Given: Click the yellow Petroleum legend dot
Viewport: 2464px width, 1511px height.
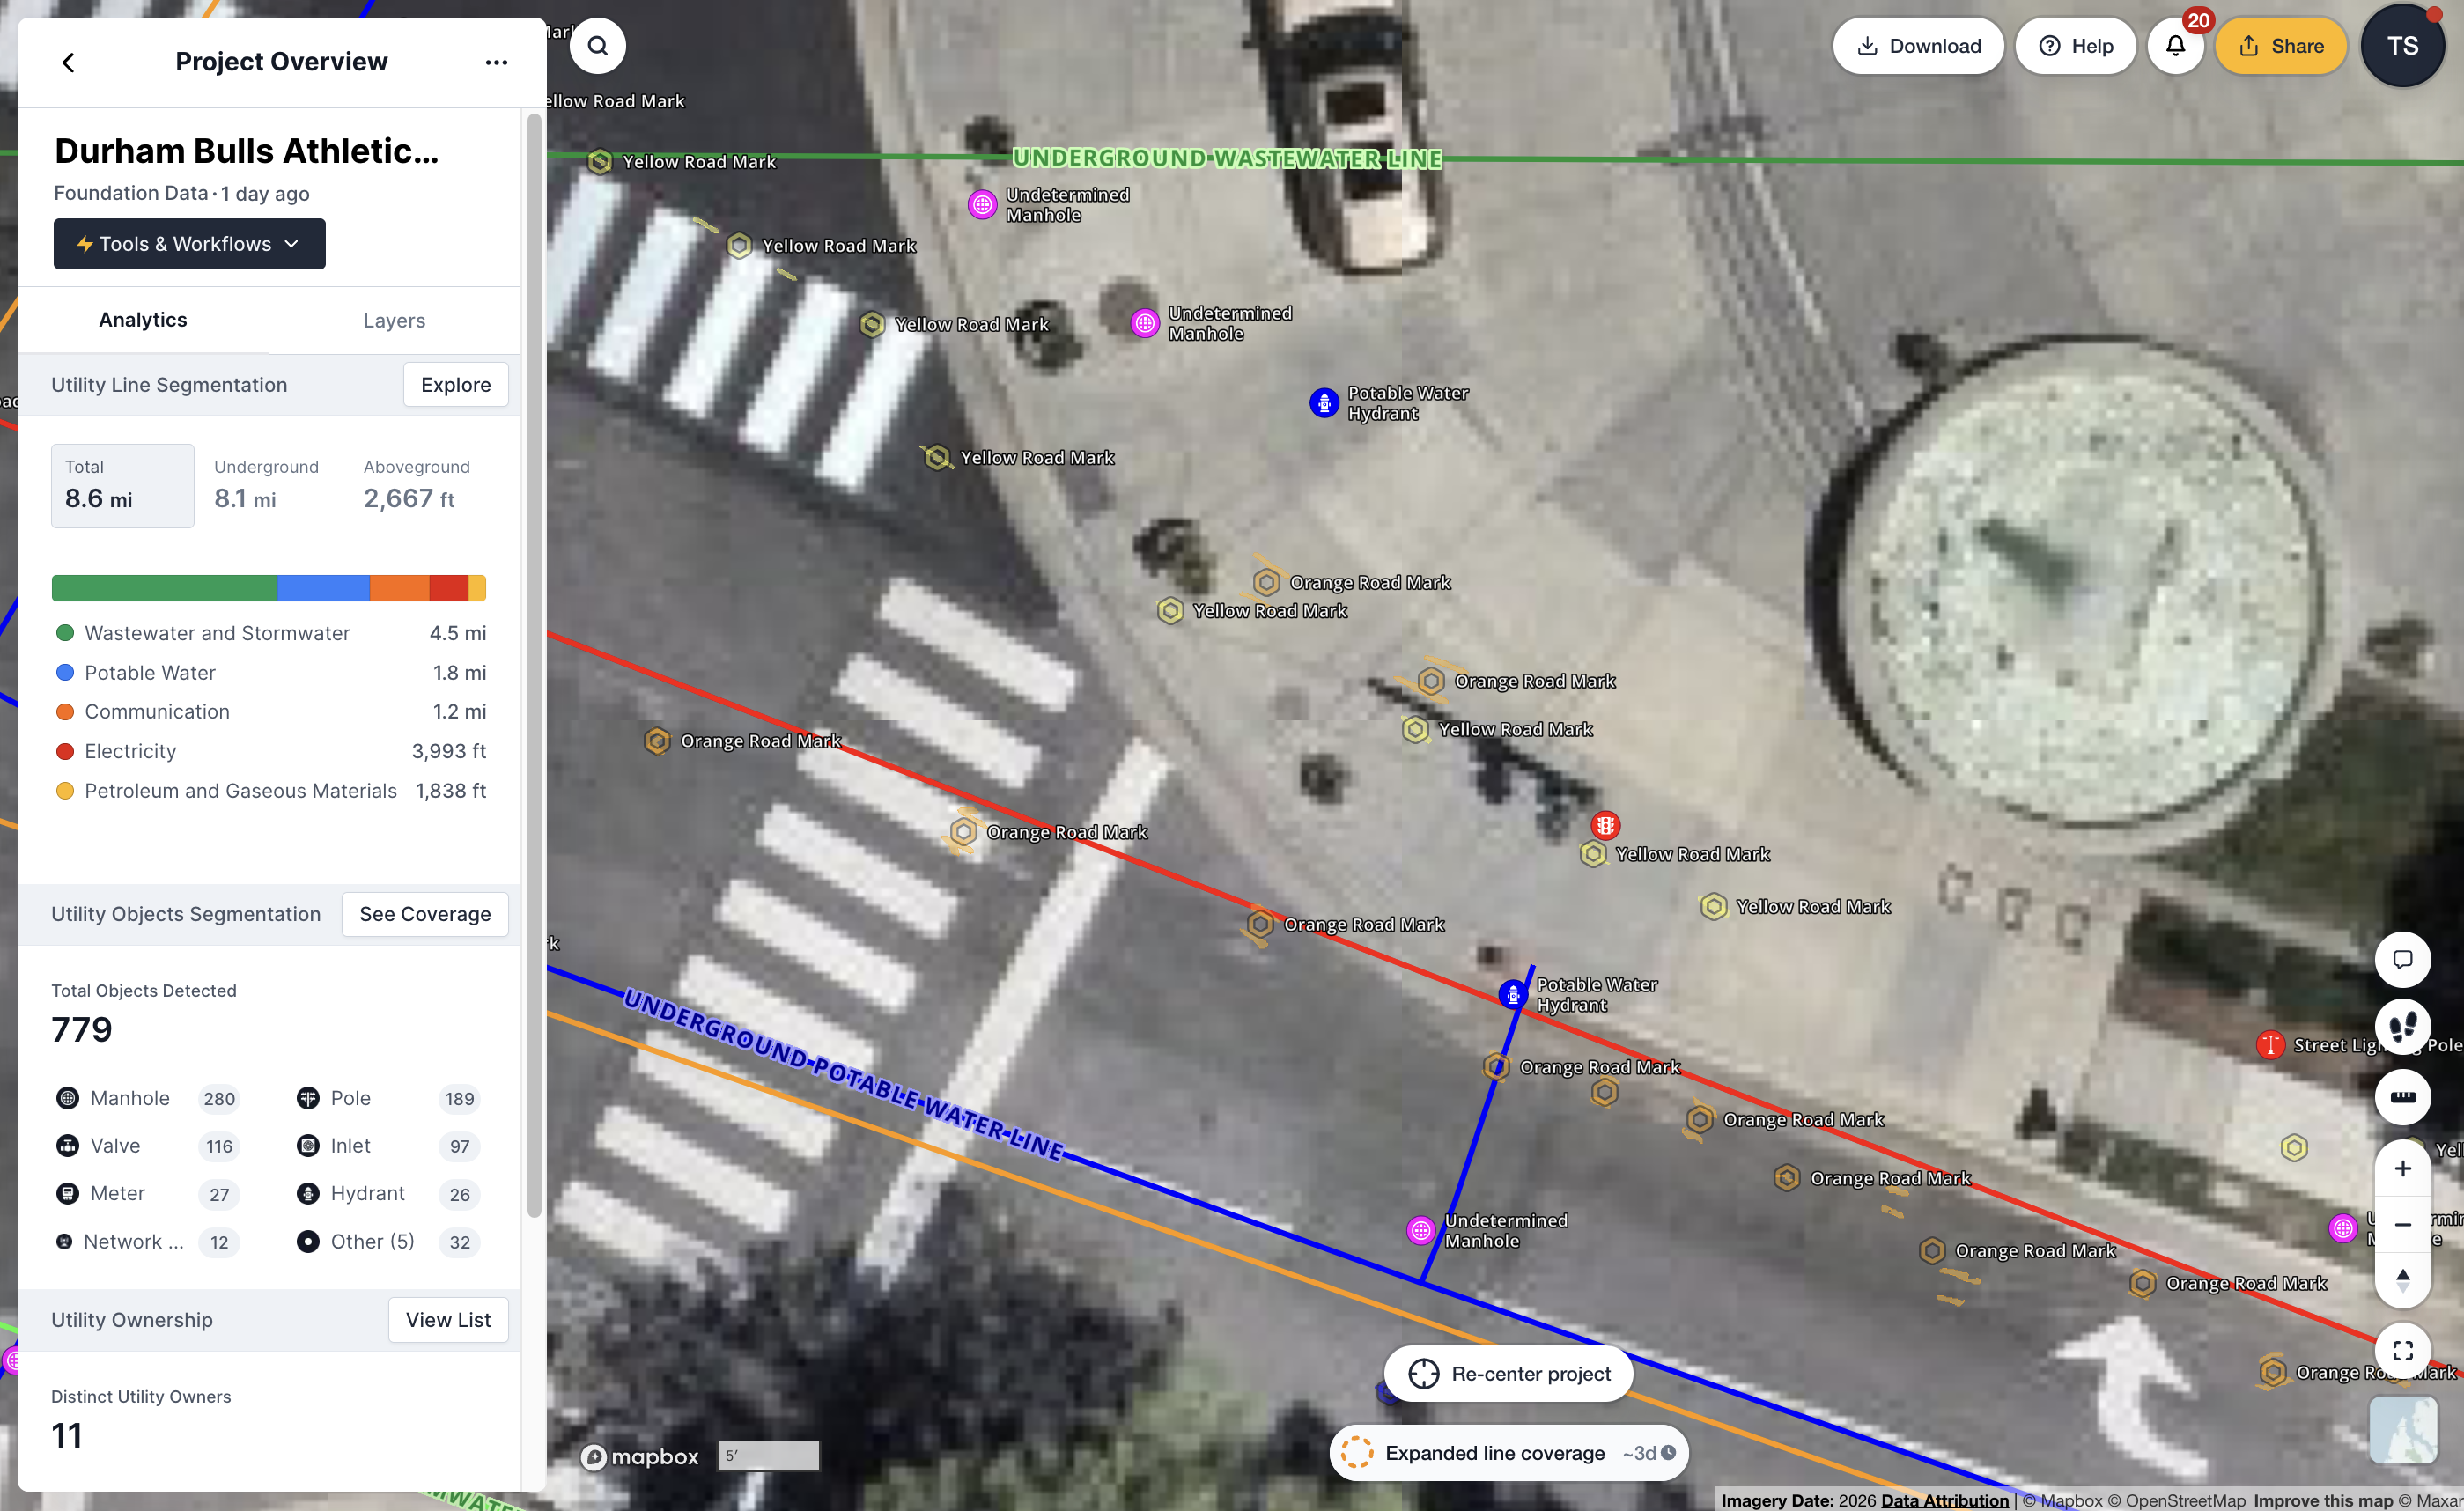Looking at the screenshot, I should 65,791.
